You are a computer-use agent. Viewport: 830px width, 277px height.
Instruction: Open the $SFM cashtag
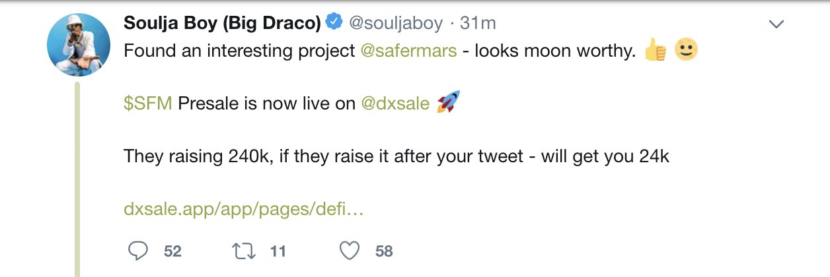[x=148, y=104]
